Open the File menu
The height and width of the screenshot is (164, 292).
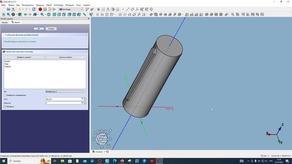(x=3, y=5)
